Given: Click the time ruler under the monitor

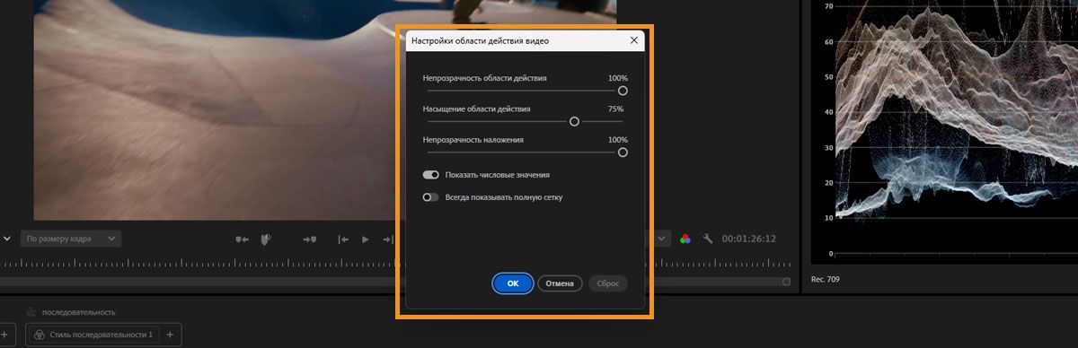Looking at the screenshot, I should click(x=198, y=263).
